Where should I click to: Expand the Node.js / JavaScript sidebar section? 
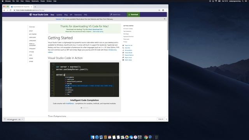pyautogui.click(x=32, y=45)
